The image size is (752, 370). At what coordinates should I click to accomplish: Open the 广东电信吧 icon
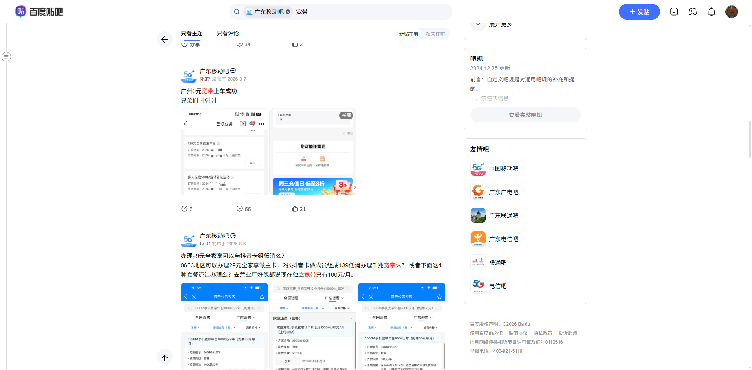tap(478, 239)
